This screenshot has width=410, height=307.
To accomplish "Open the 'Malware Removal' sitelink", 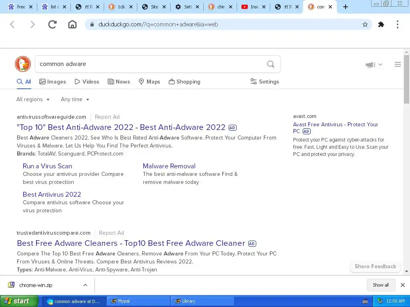I will 169,166.
